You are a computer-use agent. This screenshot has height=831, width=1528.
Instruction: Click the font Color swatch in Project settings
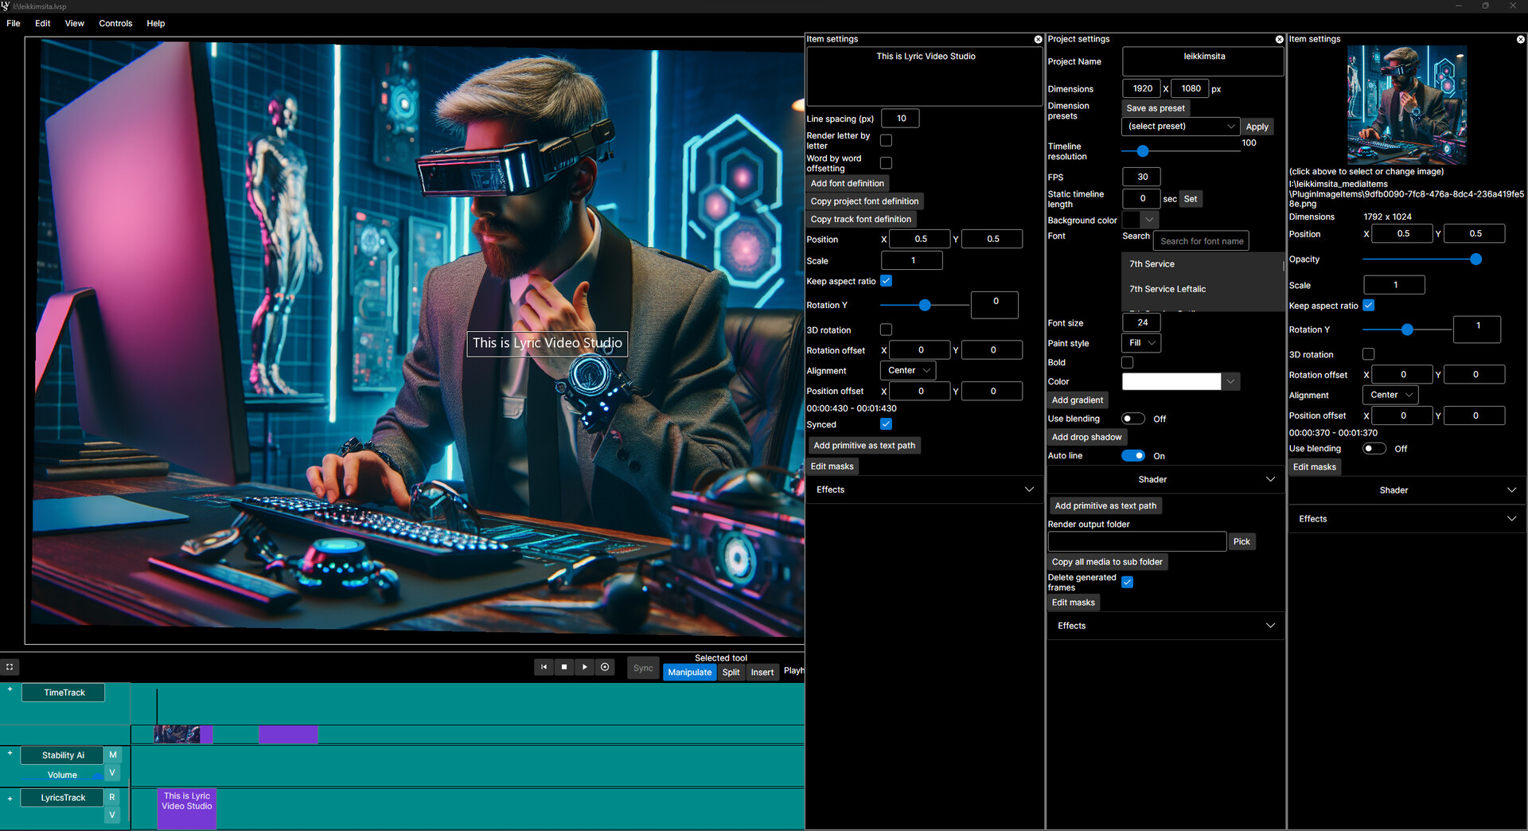click(x=1171, y=381)
